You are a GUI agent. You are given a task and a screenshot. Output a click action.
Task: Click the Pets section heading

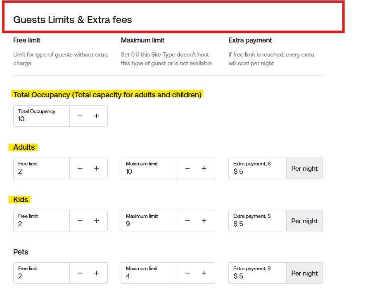[21, 252]
